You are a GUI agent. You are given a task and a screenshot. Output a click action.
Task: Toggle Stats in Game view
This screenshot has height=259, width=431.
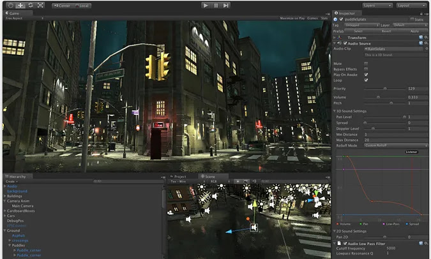pyautogui.click(x=324, y=18)
